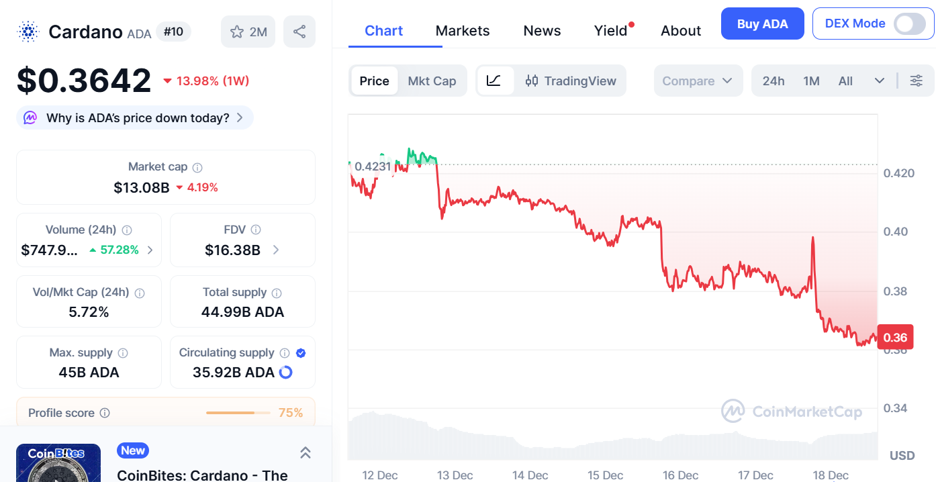Expand the time range dropdown next to All
936x482 pixels.
click(x=880, y=81)
